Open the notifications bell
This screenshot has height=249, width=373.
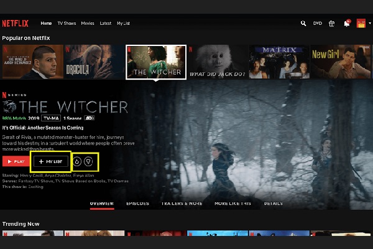(347, 24)
